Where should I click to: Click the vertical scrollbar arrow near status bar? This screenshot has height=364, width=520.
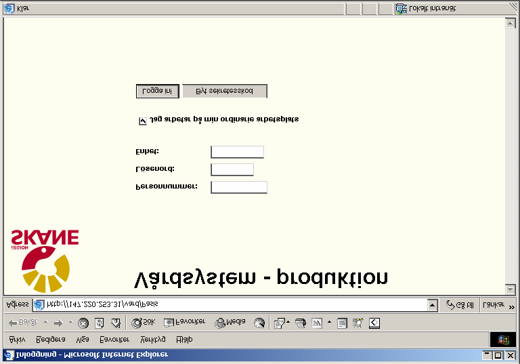pyautogui.click(x=511, y=23)
